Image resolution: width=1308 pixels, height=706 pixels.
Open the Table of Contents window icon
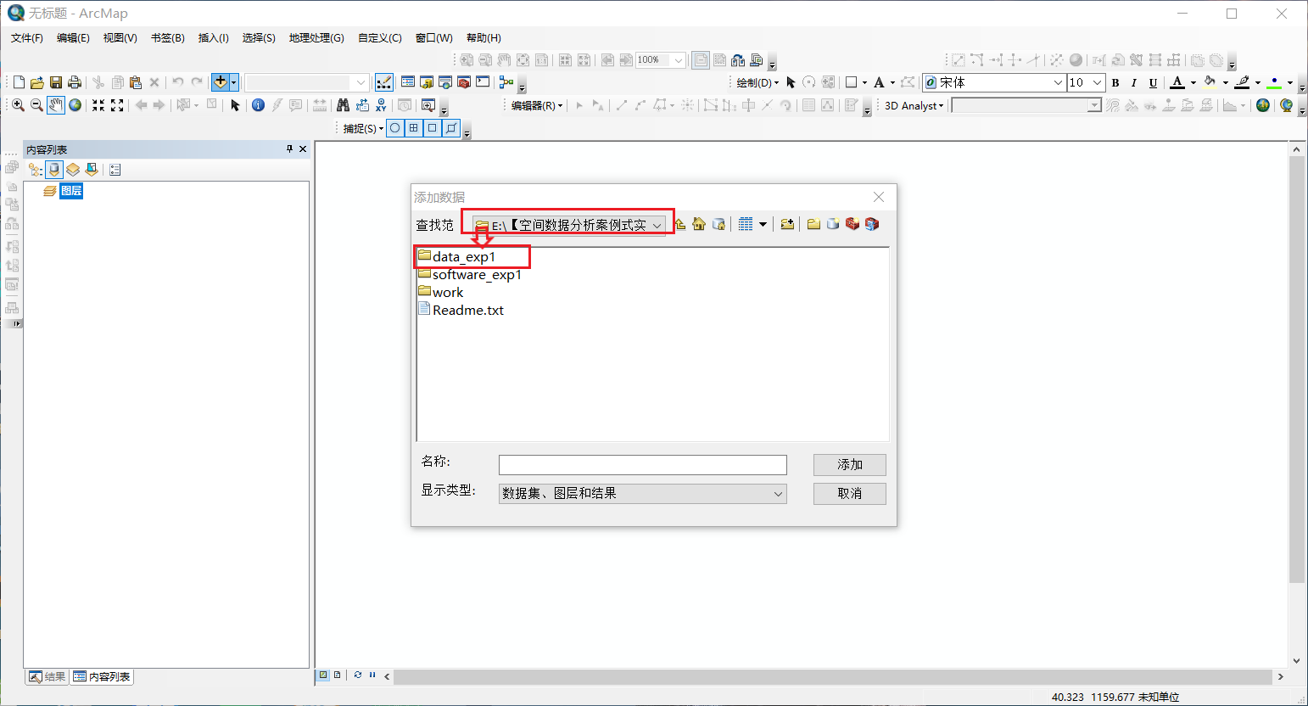408,82
